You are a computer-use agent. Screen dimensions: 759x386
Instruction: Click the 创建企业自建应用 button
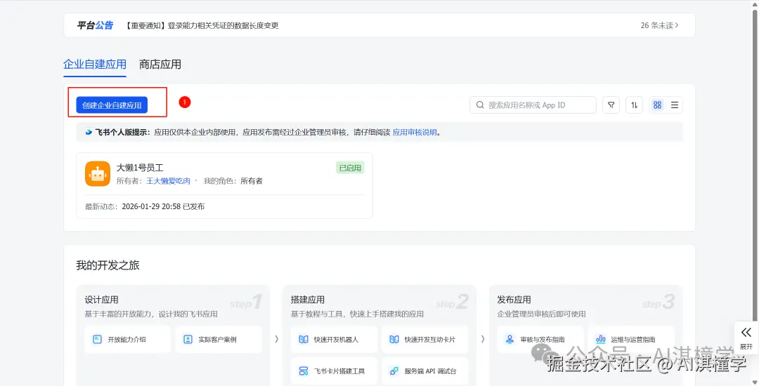[112, 105]
